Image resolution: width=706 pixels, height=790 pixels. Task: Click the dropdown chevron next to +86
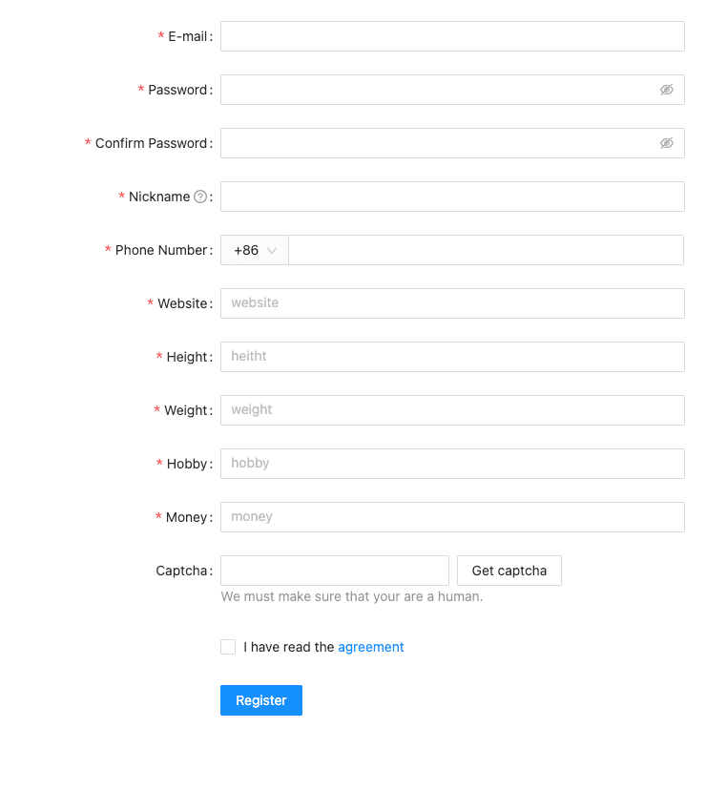tap(272, 251)
